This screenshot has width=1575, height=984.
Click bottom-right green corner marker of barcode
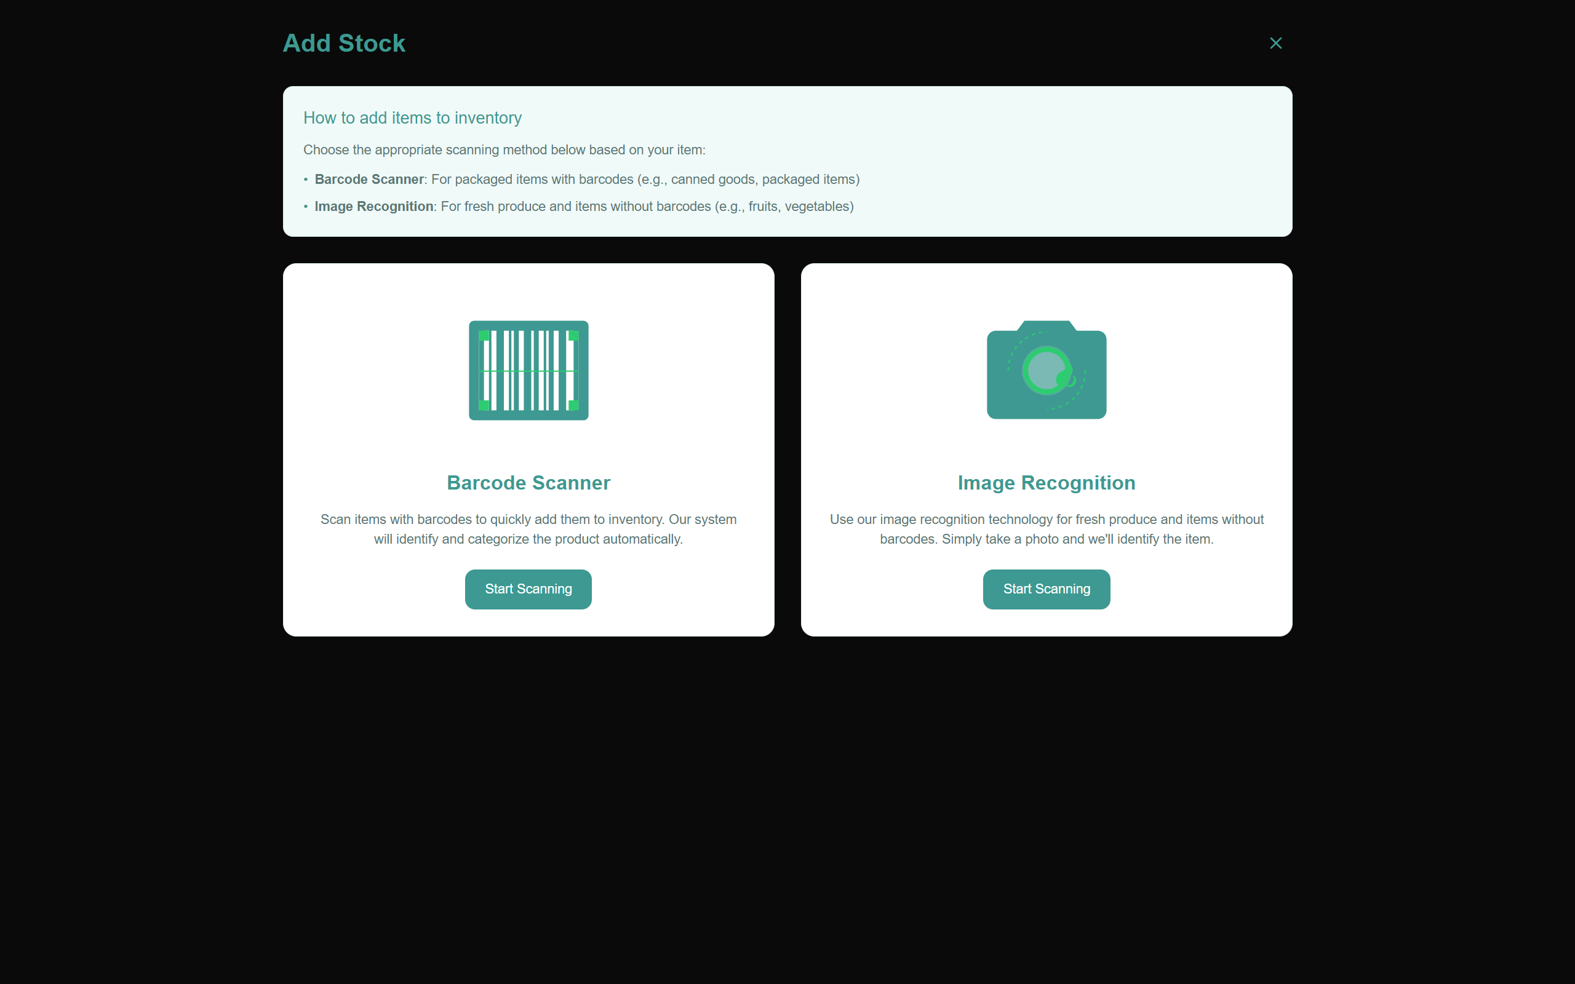pyautogui.click(x=573, y=405)
